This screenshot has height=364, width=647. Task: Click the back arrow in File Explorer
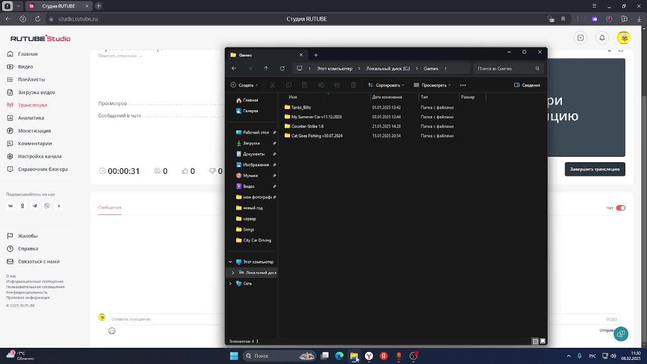(x=234, y=68)
